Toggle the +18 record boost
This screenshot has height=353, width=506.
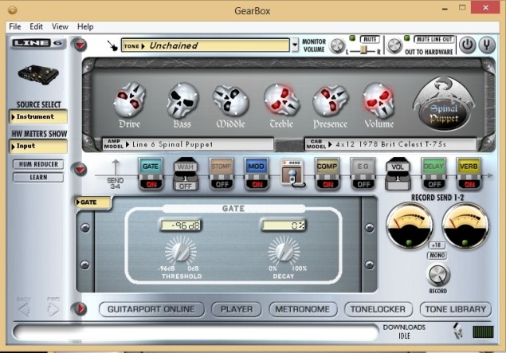(437, 245)
